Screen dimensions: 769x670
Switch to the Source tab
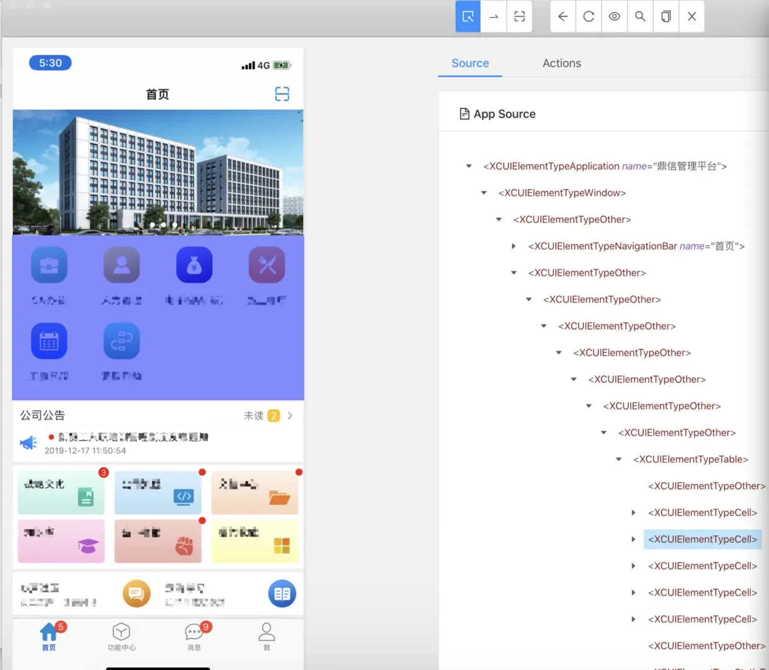click(x=470, y=63)
